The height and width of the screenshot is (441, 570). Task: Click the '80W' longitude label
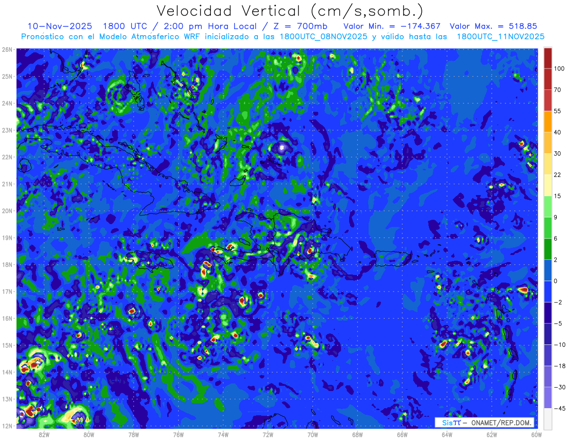88,434
